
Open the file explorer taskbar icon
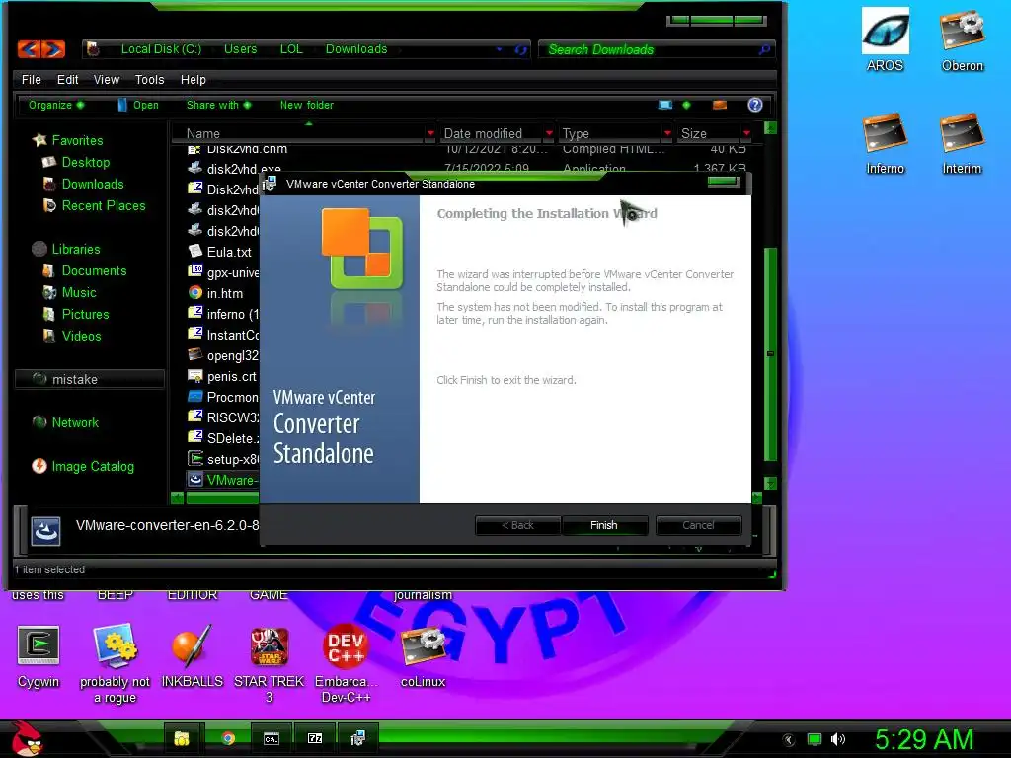(x=182, y=738)
